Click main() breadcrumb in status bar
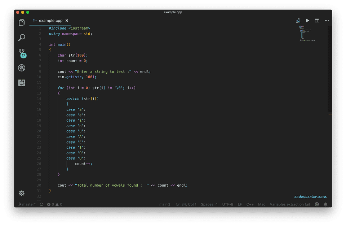Image resolution: width=346 pixels, height=226 pixels. pyautogui.click(x=165, y=204)
